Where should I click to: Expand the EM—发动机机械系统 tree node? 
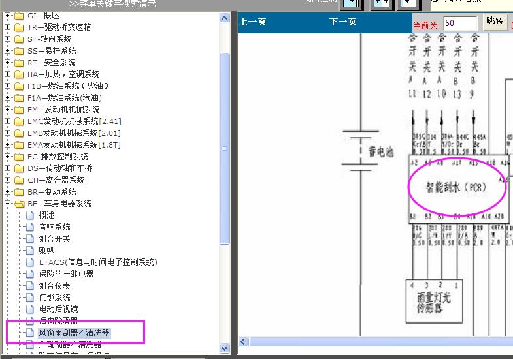pos(8,110)
